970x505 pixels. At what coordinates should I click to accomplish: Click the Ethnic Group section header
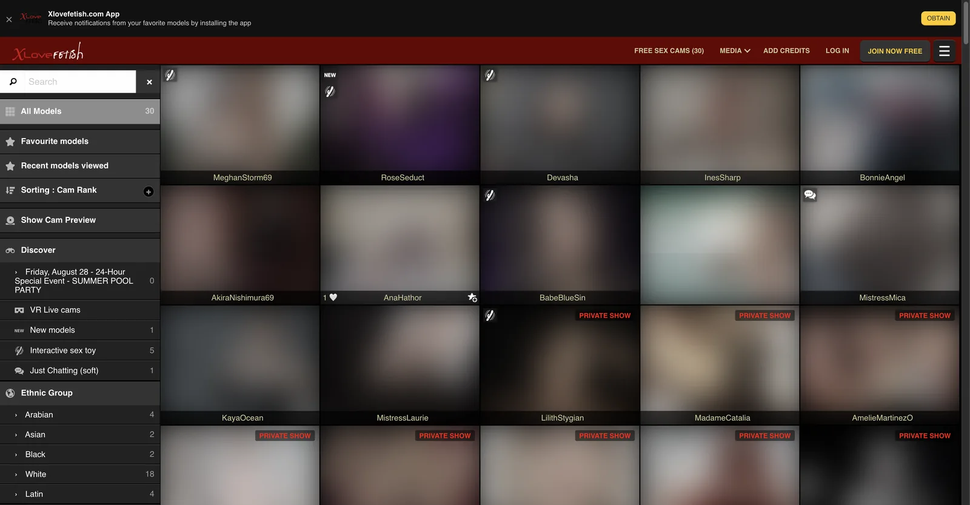(x=80, y=393)
